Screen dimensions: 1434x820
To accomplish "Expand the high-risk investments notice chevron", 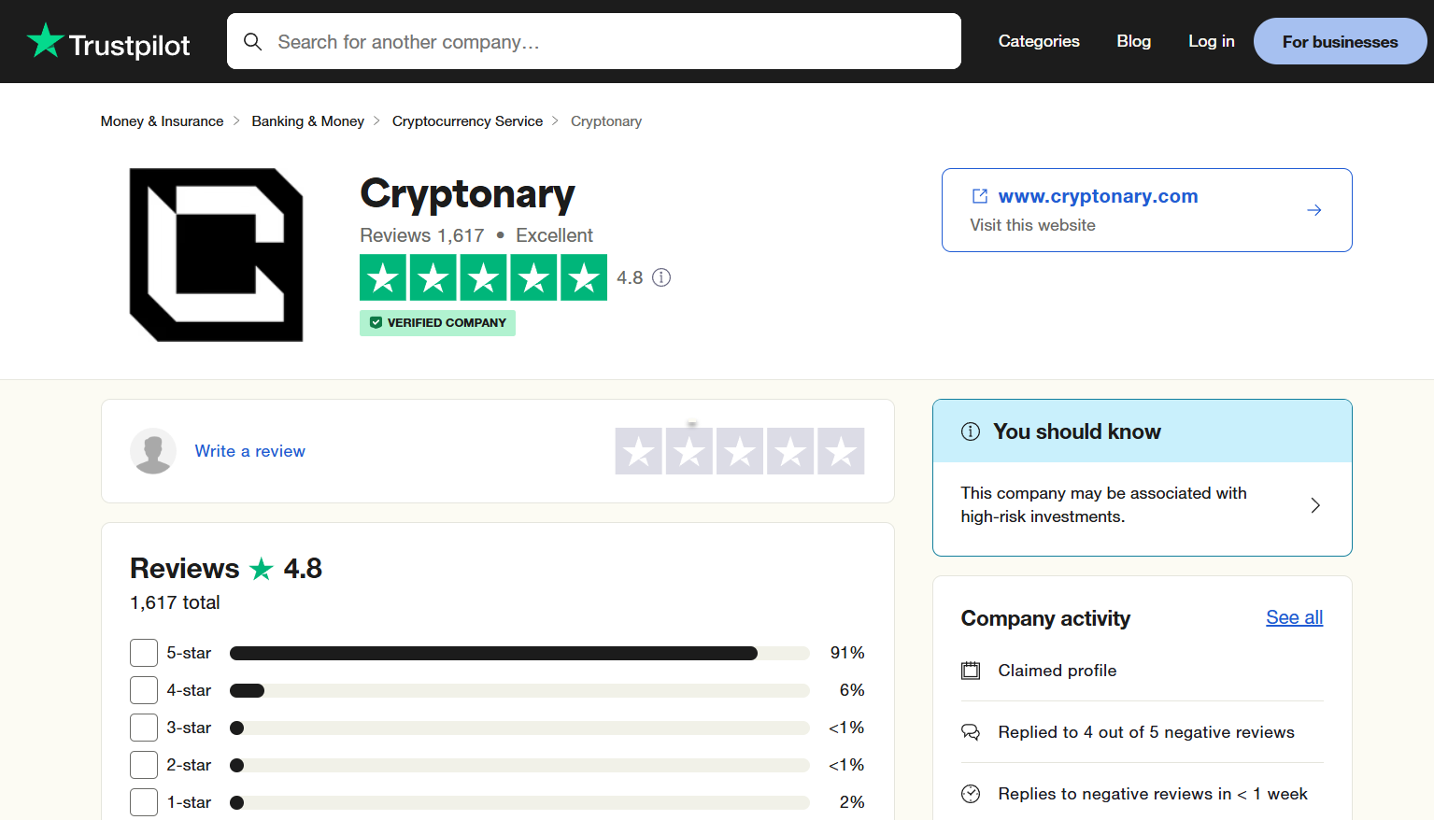I will tap(1315, 504).
